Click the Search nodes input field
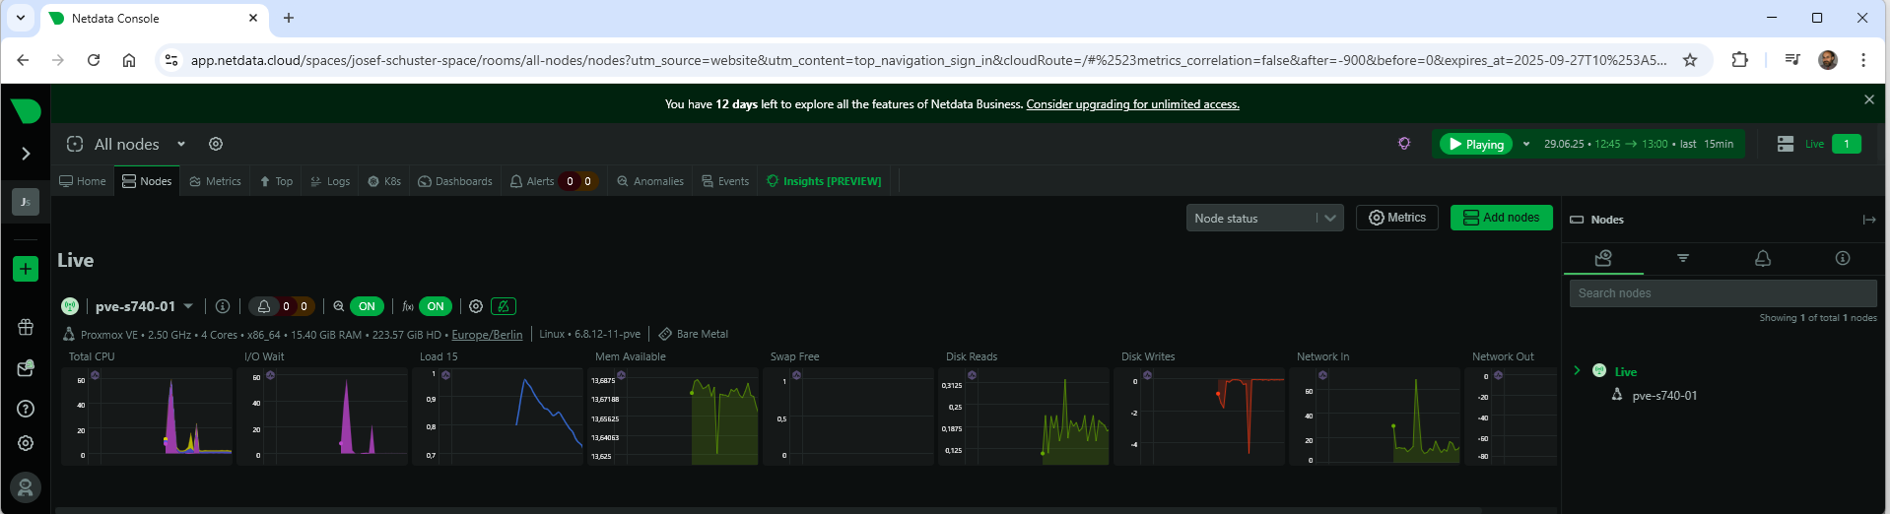The height and width of the screenshot is (514, 1890). point(1721,293)
